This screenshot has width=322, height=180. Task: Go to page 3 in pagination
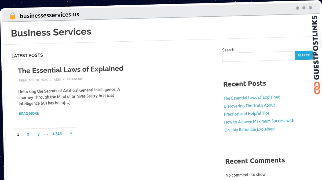tap(38, 134)
